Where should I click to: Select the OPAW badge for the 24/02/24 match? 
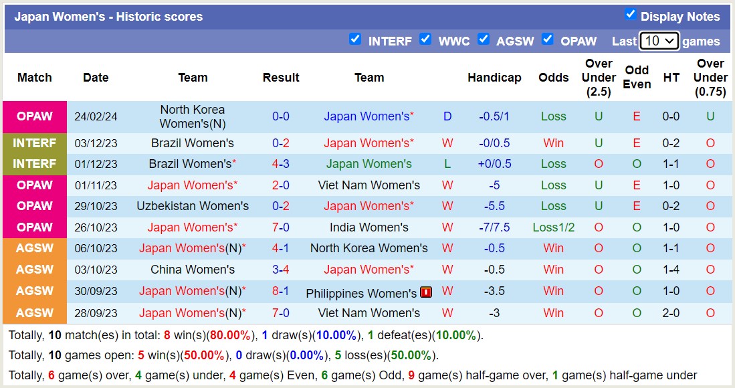pyautogui.click(x=35, y=116)
